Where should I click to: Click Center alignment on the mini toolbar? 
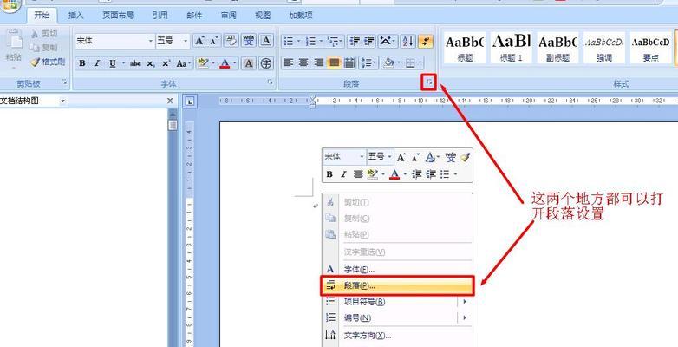357,174
